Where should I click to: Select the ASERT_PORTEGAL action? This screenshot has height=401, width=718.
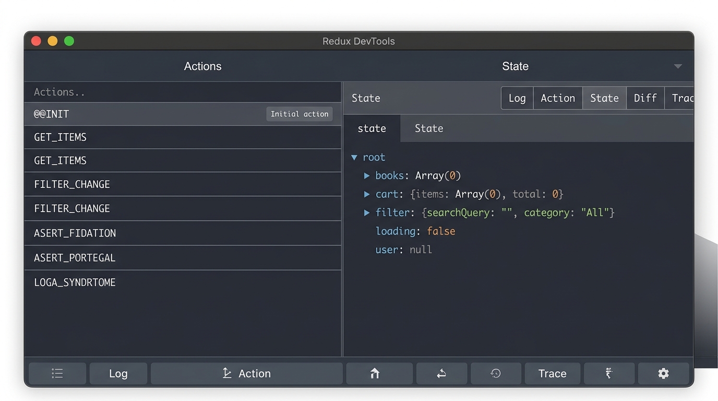(183, 258)
